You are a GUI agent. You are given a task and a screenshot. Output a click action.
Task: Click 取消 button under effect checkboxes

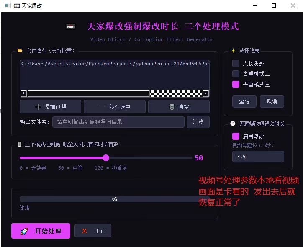tap(272, 101)
